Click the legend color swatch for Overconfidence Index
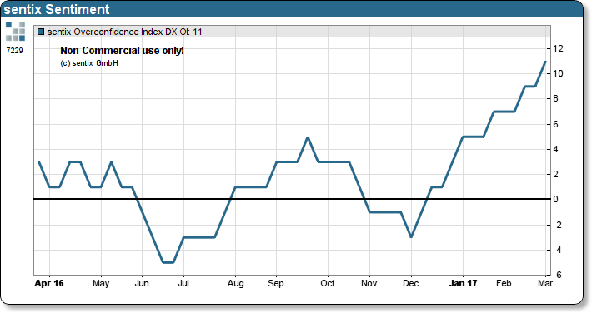 click(41, 32)
